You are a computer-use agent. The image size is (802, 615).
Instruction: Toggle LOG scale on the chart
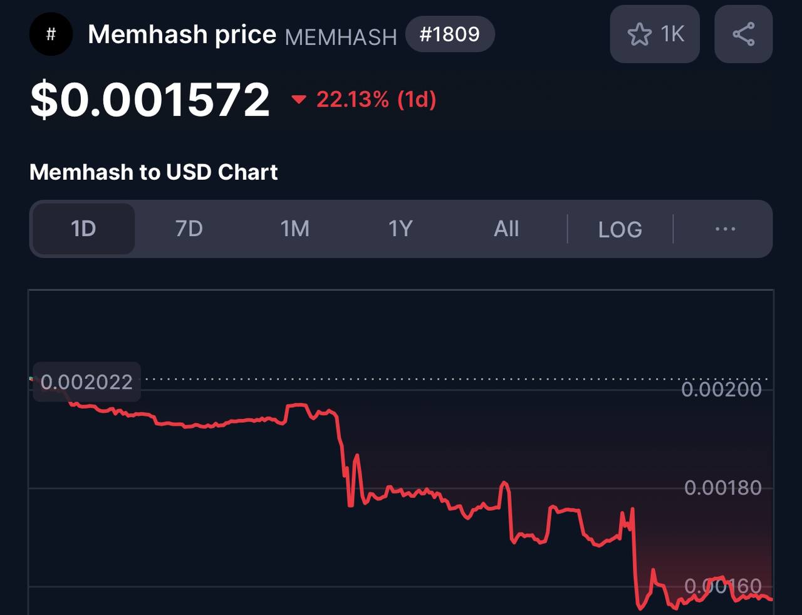pos(620,229)
